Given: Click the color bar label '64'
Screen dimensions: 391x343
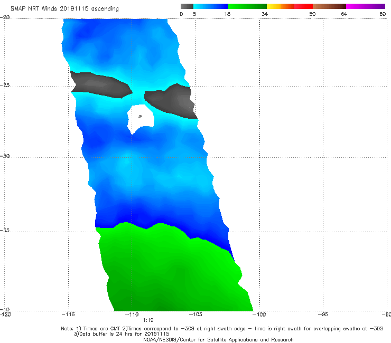Looking at the screenshot, I should click(344, 14).
